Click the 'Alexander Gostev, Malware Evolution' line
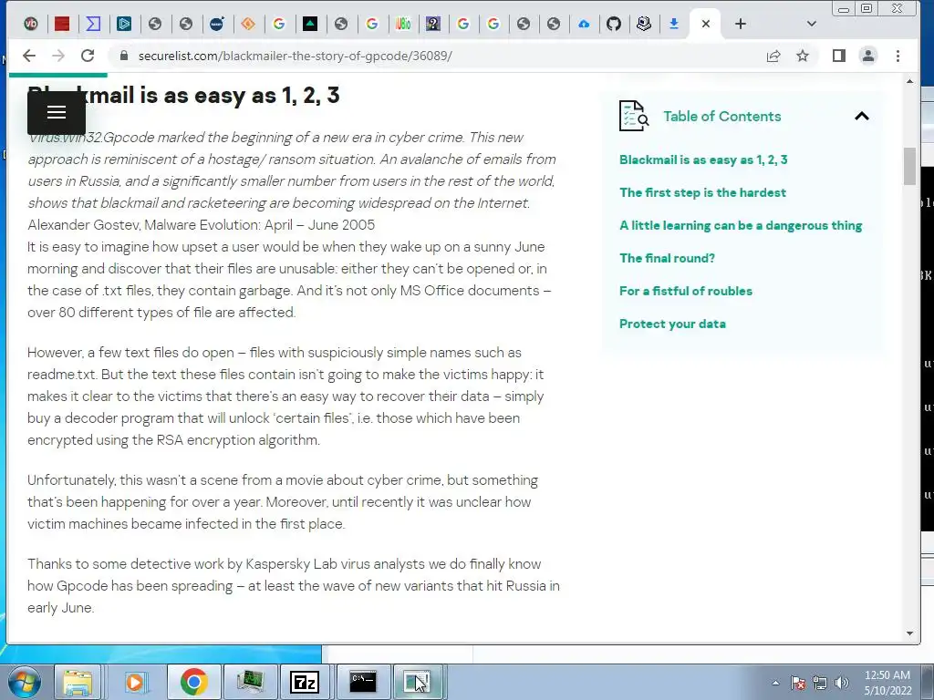 click(x=202, y=224)
